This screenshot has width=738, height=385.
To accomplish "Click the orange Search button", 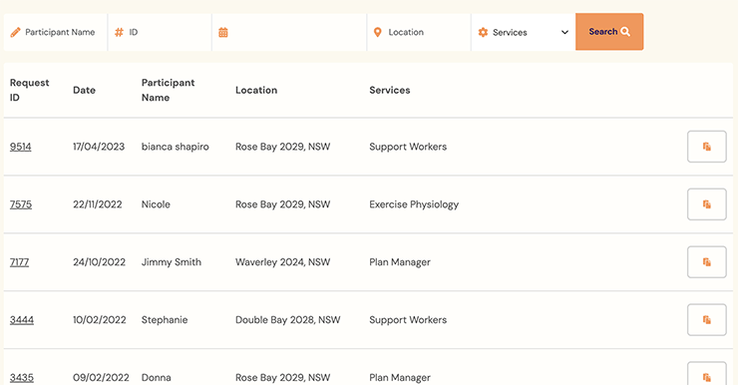I will click(609, 32).
